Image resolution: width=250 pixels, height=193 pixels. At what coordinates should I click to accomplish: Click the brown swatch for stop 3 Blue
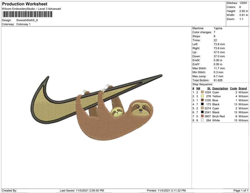point(202,100)
